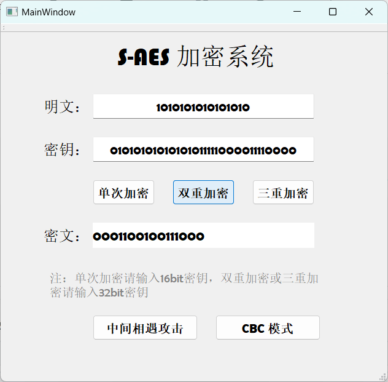Click the 密文: label

[62, 236]
